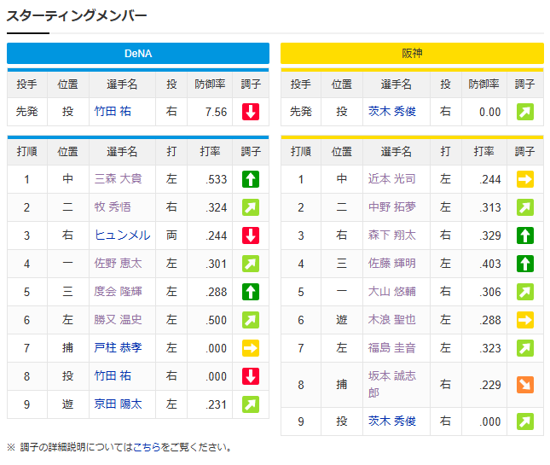
Task: Select yellow right arrow in 戸柱 恭孝 row
Action: (x=250, y=348)
